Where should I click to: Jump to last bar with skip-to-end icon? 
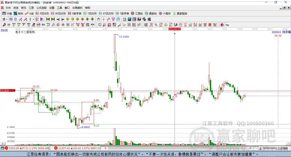coord(53,19)
